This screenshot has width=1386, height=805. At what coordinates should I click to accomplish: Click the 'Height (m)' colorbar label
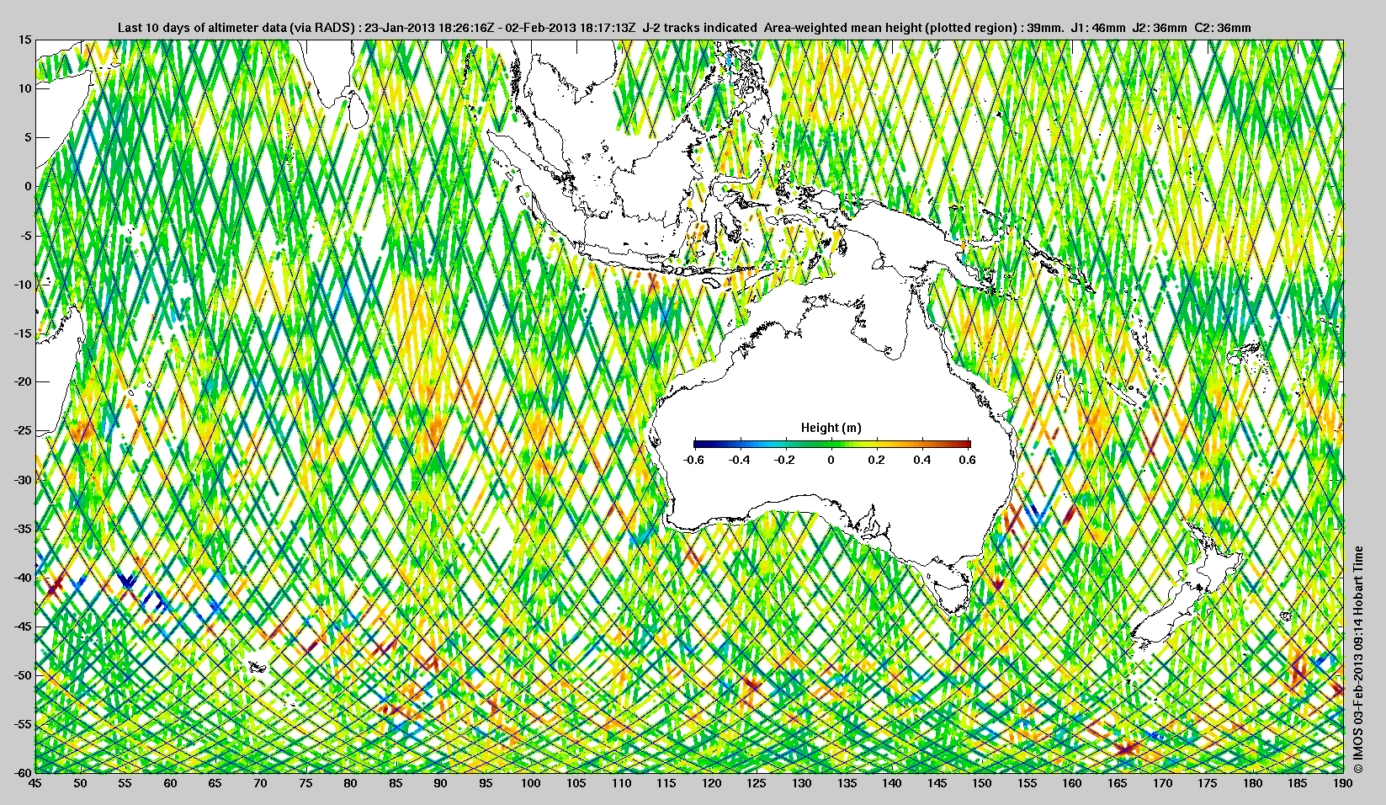click(831, 428)
